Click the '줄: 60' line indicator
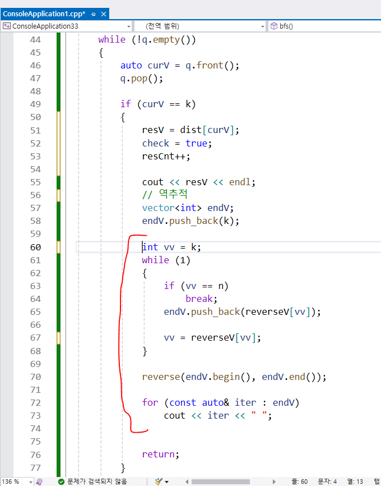The width and height of the screenshot is (381, 486). (x=299, y=482)
